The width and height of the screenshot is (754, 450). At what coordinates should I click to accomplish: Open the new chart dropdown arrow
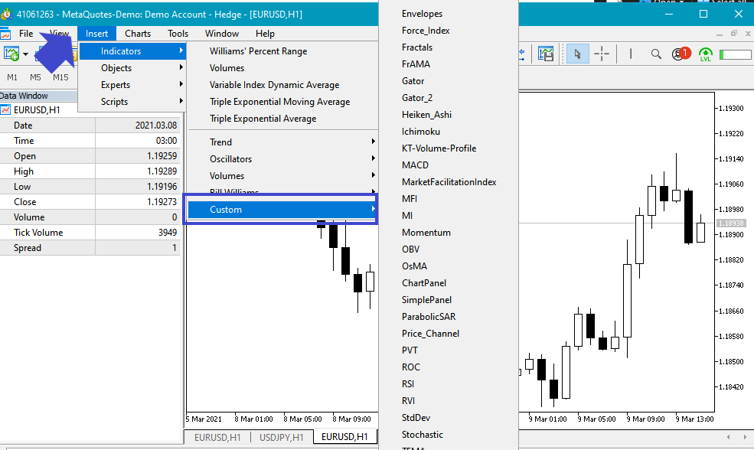[25, 54]
